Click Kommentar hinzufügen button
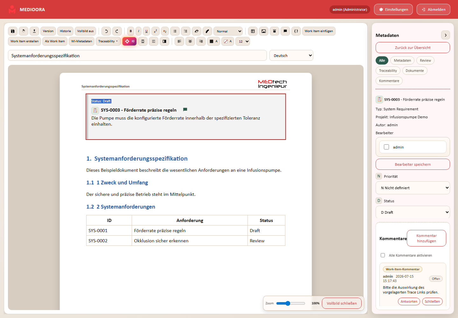The height and width of the screenshot is (318, 458). (x=427, y=238)
